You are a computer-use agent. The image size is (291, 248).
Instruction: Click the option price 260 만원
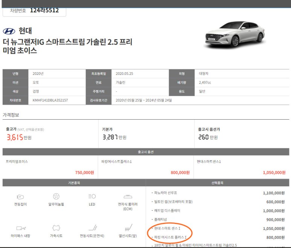click(x=208, y=137)
